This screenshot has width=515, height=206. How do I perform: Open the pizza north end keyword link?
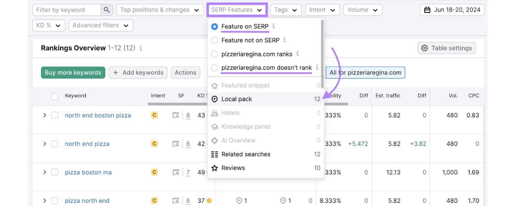(x=87, y=201)
